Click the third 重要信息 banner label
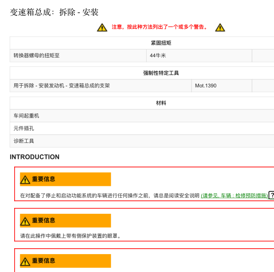This screenshot has height=272, width=274. (44, 261)
